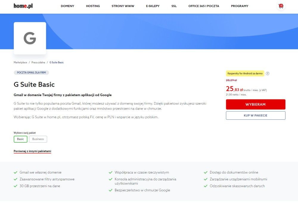Click the G Suite Basic breadcrumb

pos(57,62)
